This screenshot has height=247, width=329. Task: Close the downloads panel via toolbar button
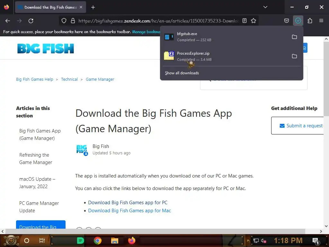point(298,21)
